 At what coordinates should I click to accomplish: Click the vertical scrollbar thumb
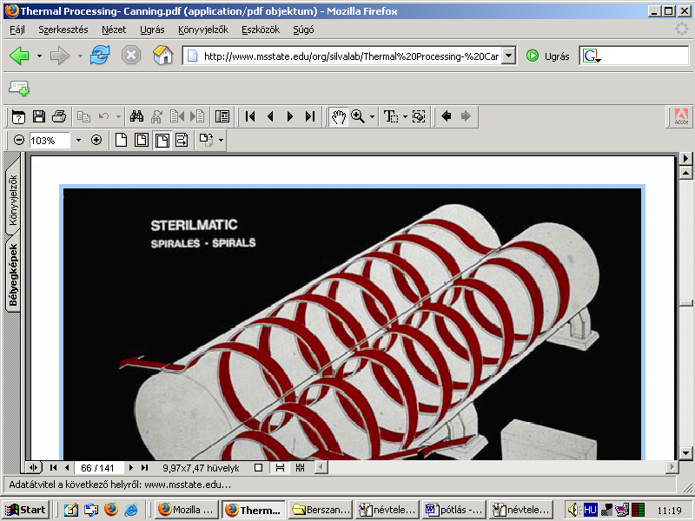click(x=685, y=303)
